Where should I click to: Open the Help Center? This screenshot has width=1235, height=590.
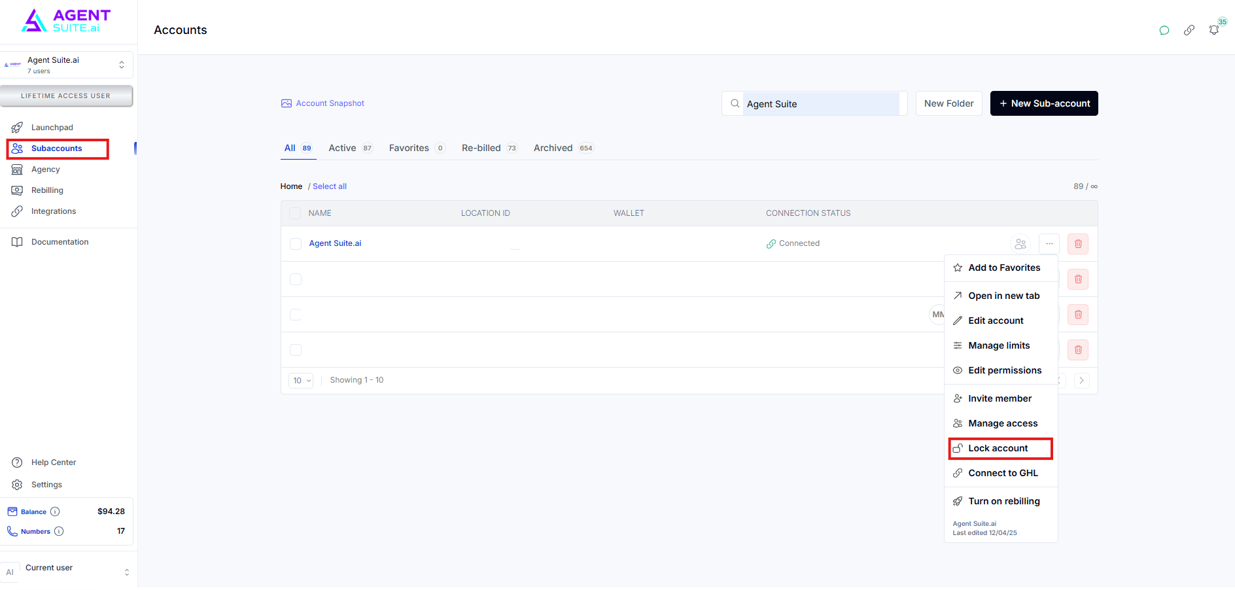tap(54, 462)
